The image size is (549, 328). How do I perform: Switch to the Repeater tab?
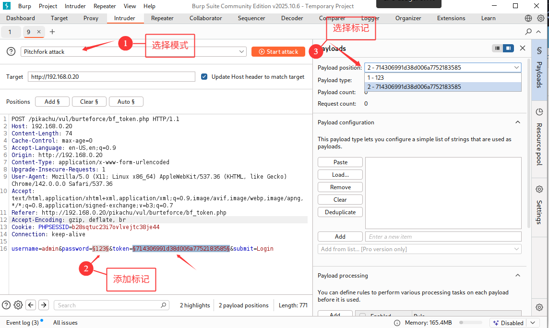point(162,18)
